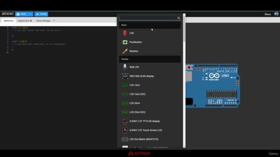Select the Resistor entry text
This screenshot has height=157, width=280.
(x=134, y=51)
